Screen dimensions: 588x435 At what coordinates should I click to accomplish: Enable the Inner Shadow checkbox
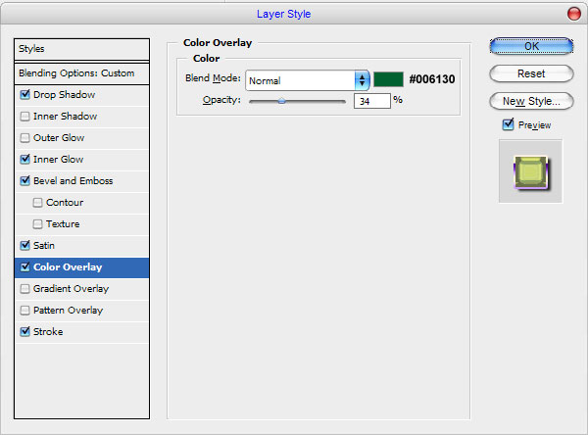[x=24, y=117]
